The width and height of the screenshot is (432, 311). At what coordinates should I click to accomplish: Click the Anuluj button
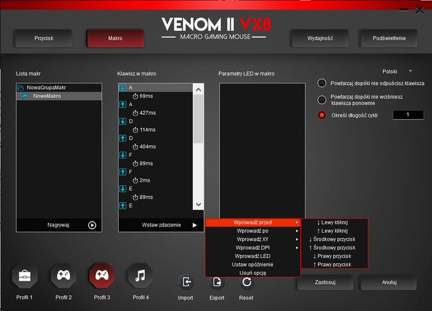coord(389,283)
